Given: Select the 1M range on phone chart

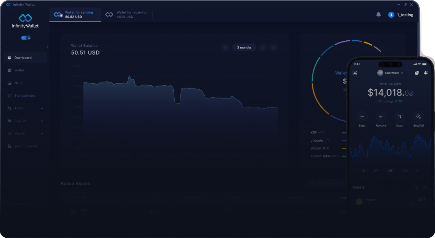Looking at the screenshot, I should point(390,171).
